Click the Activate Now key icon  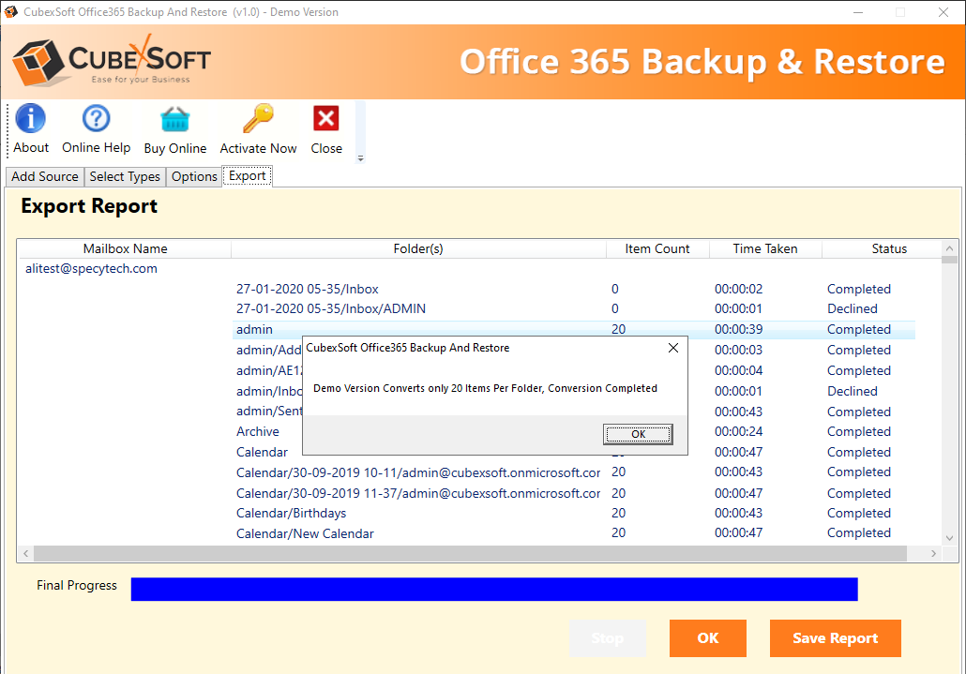point(258,118)
